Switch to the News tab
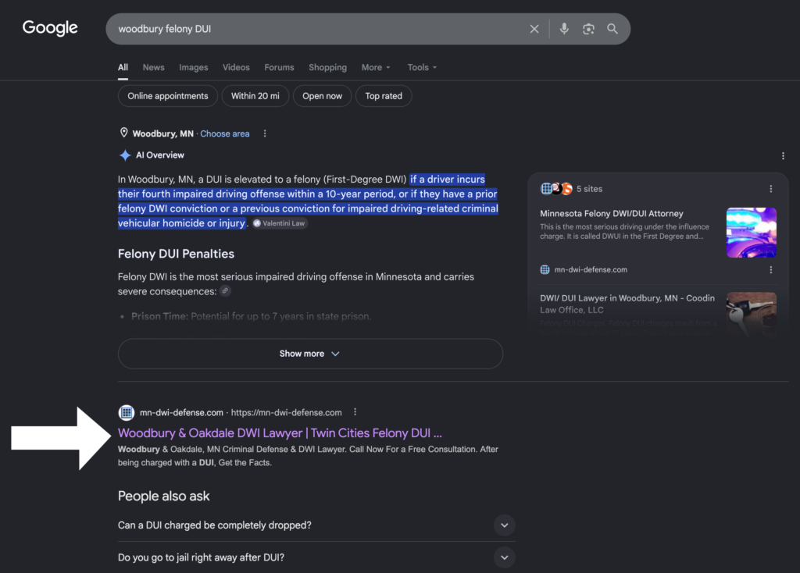Image resolution: width=800 pixels, height=573 pixels. pyautogui.click(x=154, y=67)
